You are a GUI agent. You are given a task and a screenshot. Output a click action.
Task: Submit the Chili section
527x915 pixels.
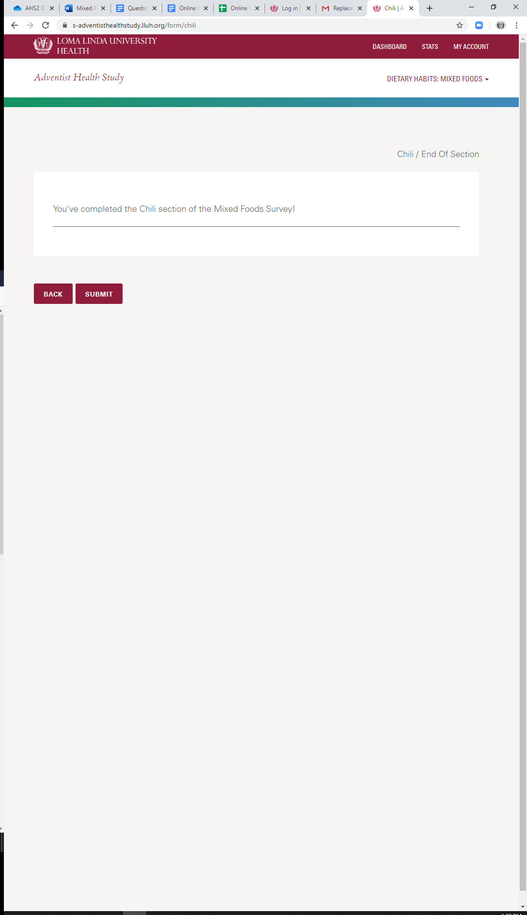coord(99,294)
